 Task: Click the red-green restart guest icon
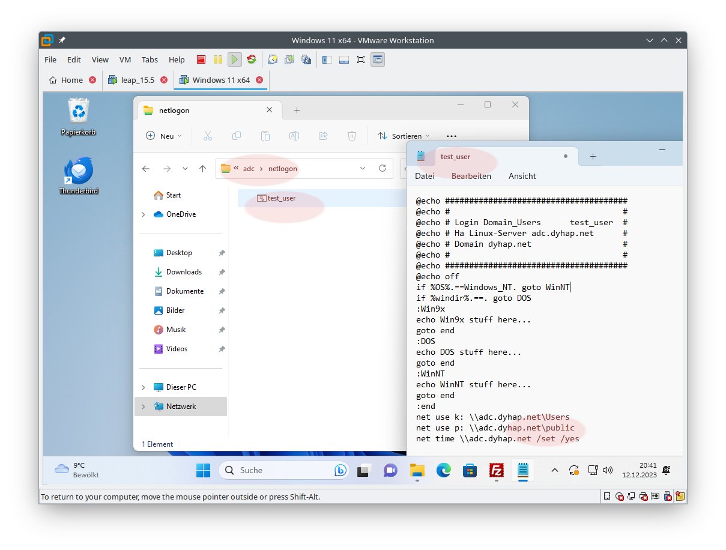(252, 59)
